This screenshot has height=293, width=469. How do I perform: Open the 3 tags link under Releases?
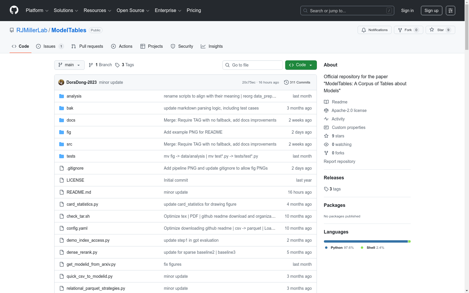[332, 189]
